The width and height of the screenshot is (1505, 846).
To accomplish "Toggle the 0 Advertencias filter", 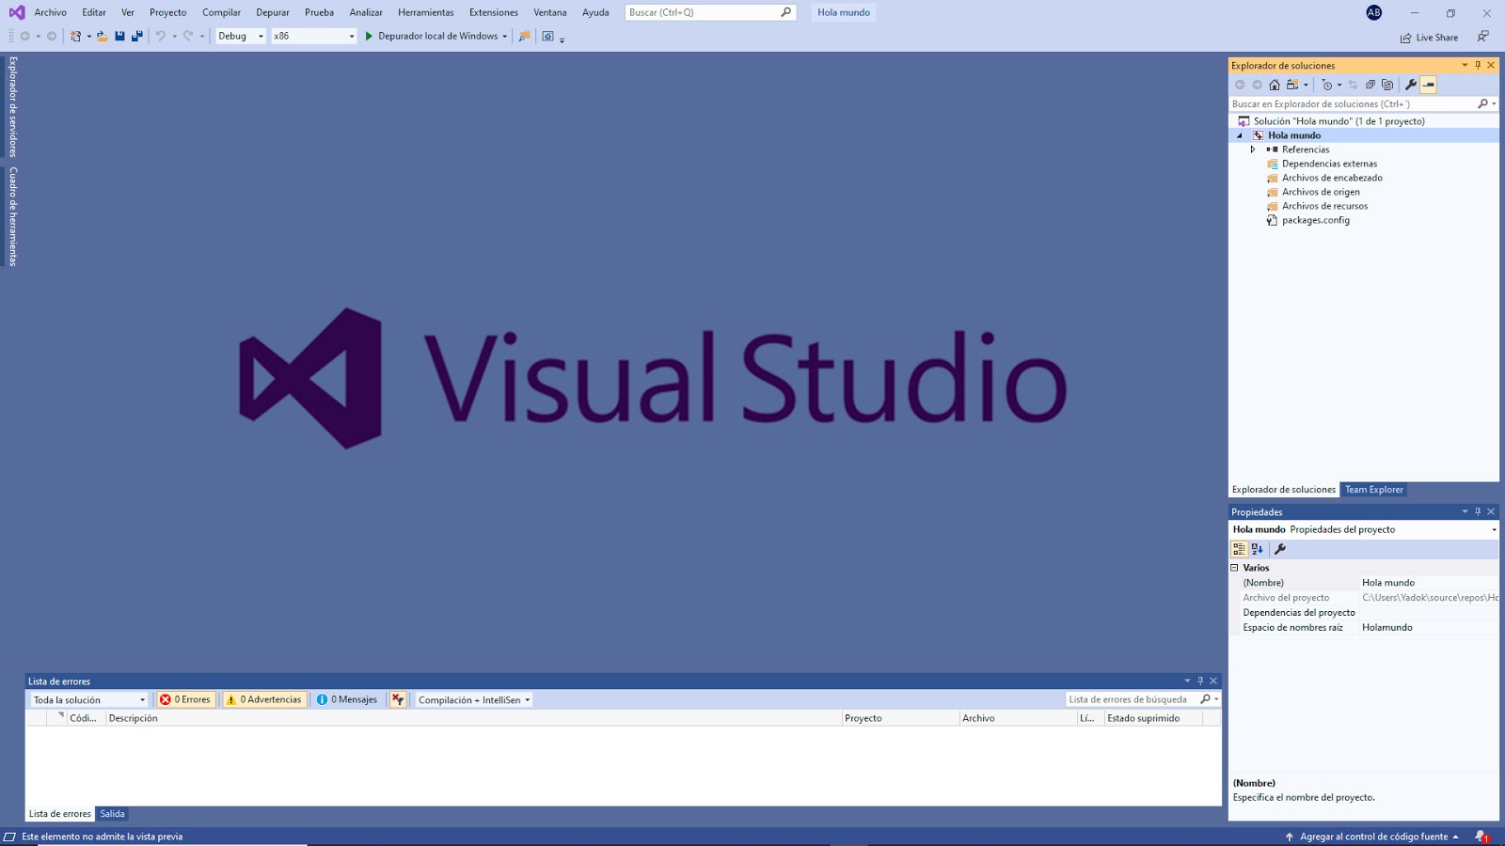I will point(264,699).
